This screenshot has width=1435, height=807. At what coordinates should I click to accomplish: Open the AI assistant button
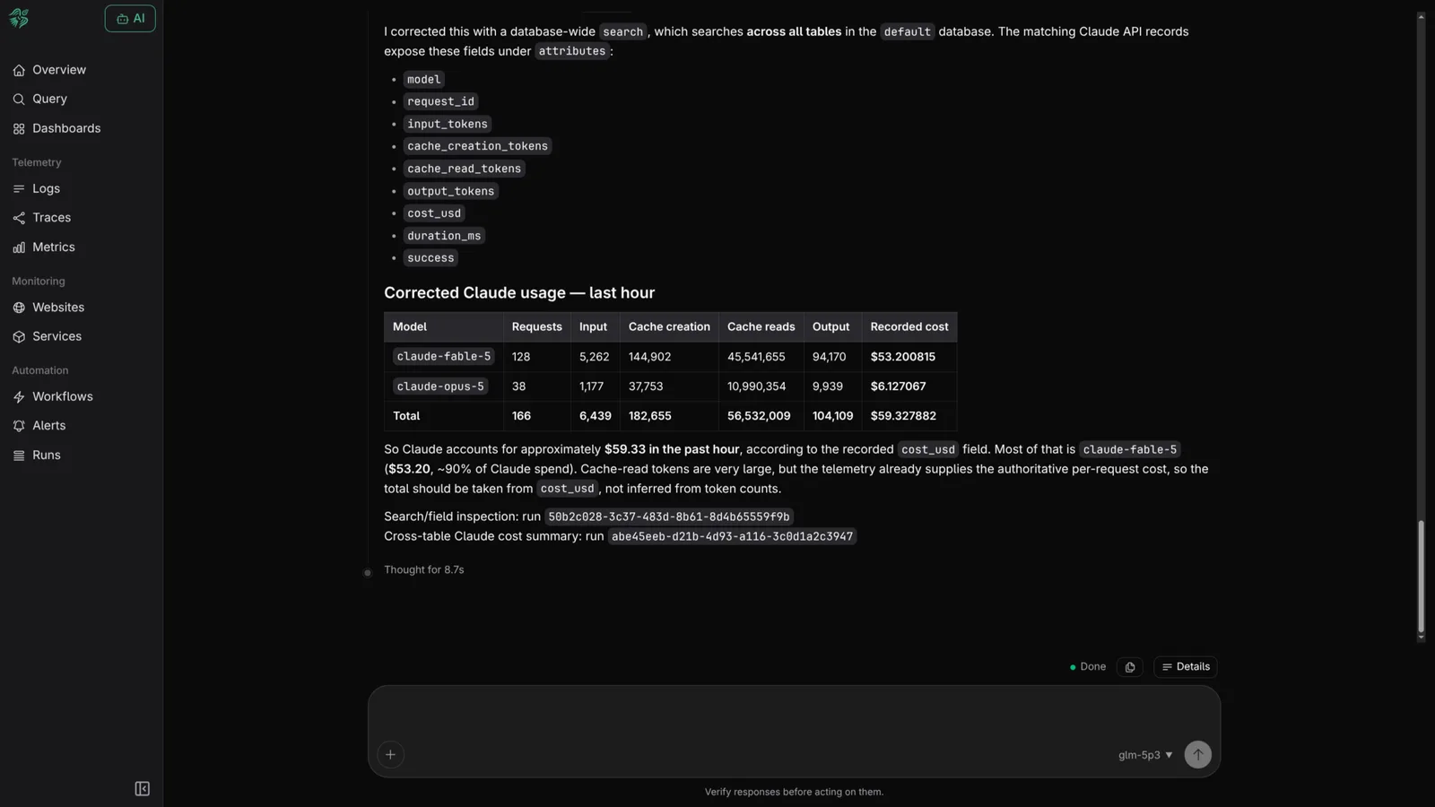[130, 18]
